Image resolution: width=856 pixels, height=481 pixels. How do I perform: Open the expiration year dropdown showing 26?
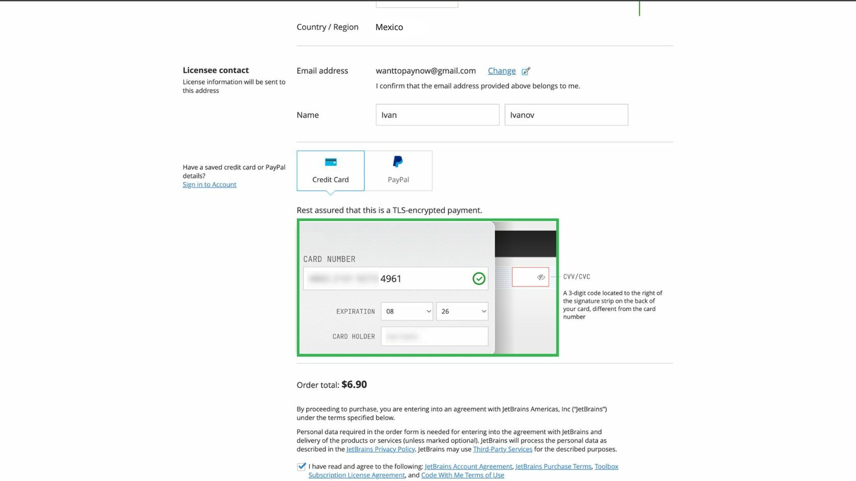tap(462, 312)
